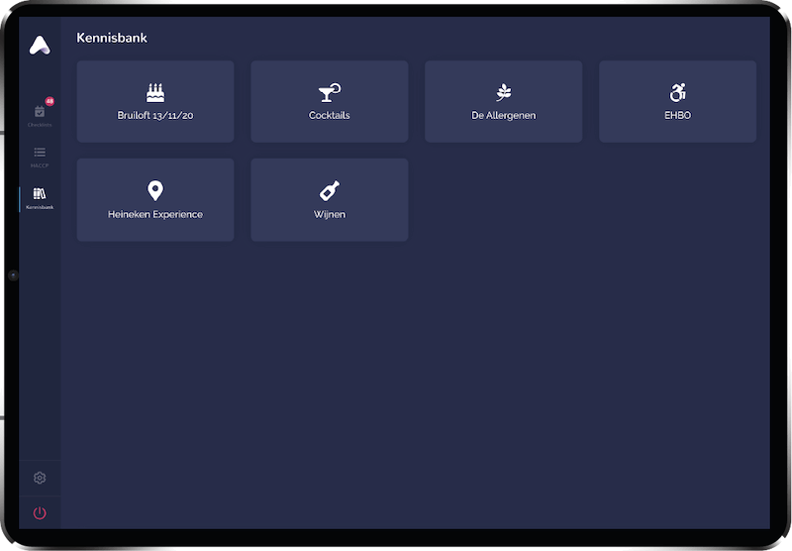Screen dimensions: 792x551
Task: Click the wheelchair icon on the EHBO tile
Action: pyautogui.click(x=678, y=93)
